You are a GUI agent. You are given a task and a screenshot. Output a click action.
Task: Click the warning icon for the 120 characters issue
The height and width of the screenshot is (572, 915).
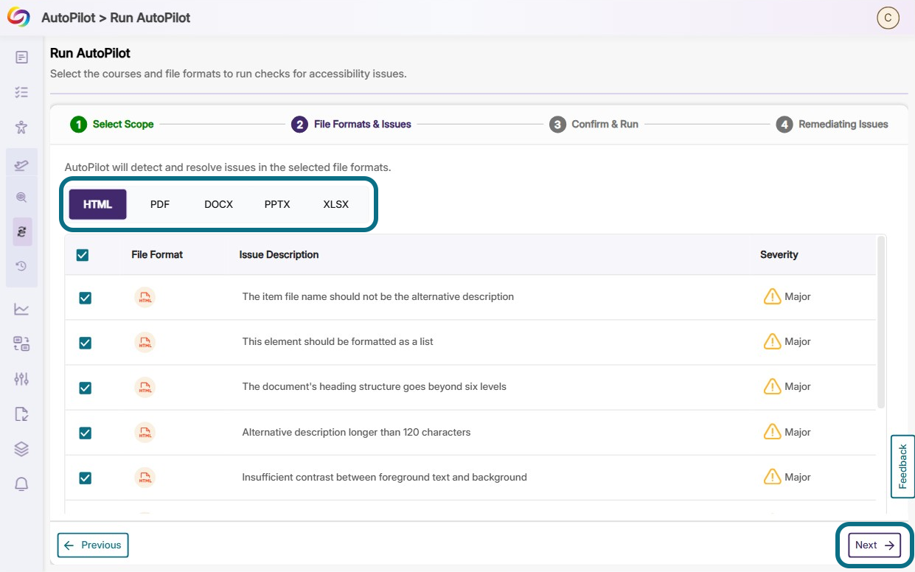772,432
